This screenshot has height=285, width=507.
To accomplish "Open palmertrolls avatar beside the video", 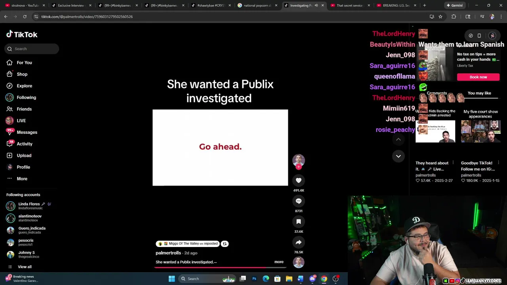I will coord(299,160).
